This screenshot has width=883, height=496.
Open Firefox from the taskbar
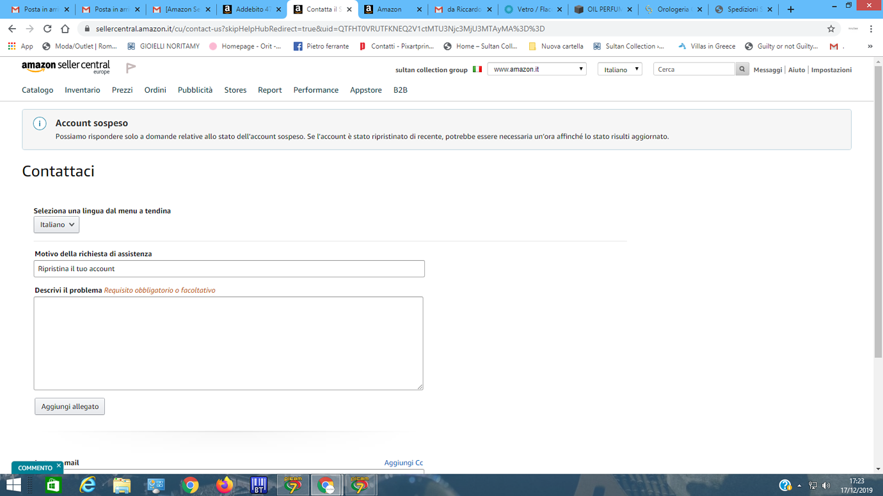tap(224, 485)
